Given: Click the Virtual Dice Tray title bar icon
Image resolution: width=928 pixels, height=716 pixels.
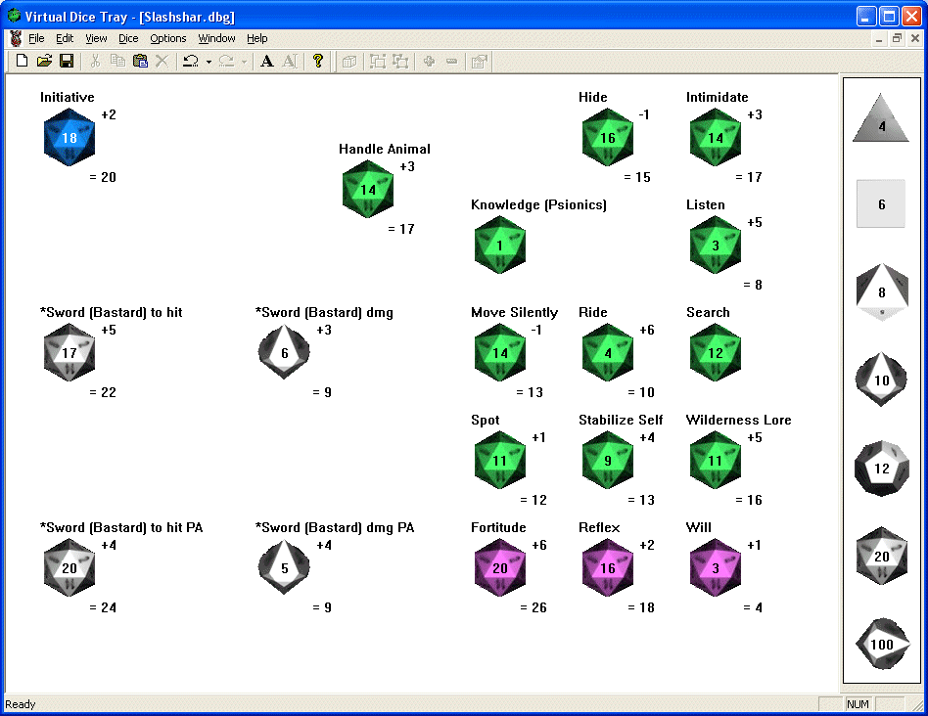Looking at the screenshot, I should coord(15,16).
